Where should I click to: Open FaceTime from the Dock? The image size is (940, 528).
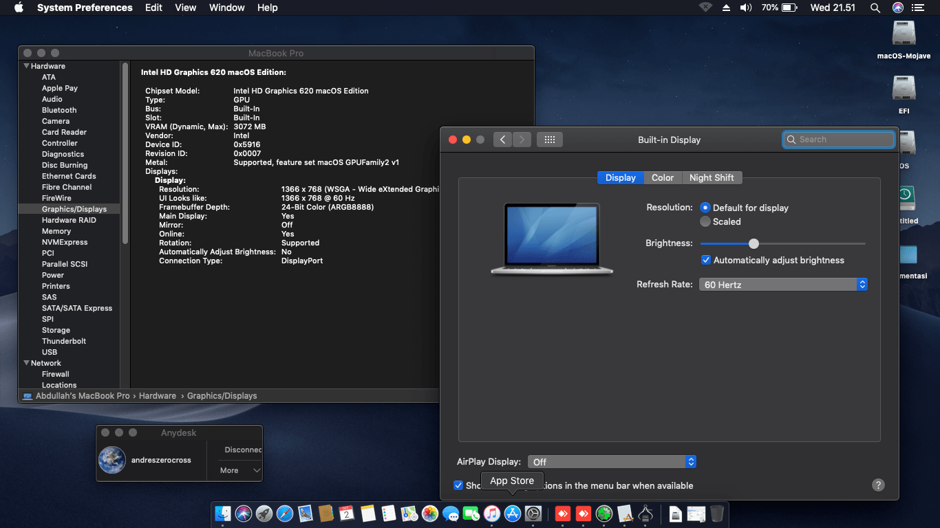click(471, 514)
